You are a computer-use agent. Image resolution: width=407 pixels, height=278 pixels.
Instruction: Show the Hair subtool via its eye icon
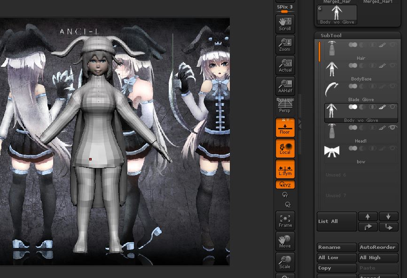pyautogui.click(x=393, y=44)
